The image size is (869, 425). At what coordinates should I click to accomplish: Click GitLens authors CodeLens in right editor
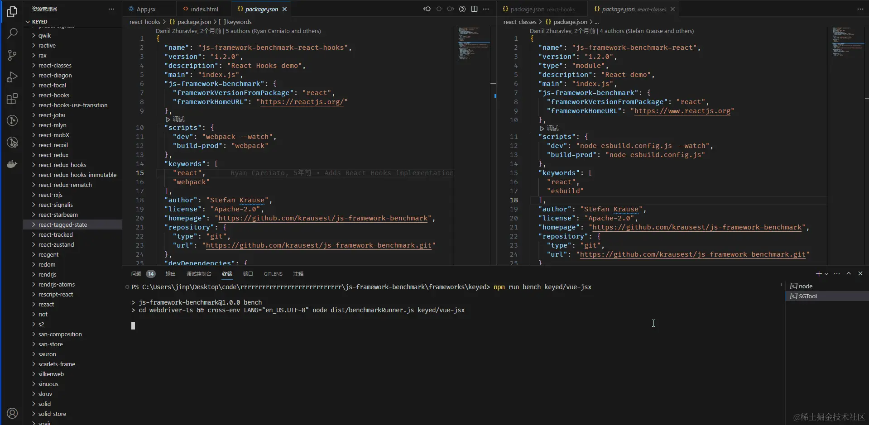pyautogui.click(x=647, y=31)
